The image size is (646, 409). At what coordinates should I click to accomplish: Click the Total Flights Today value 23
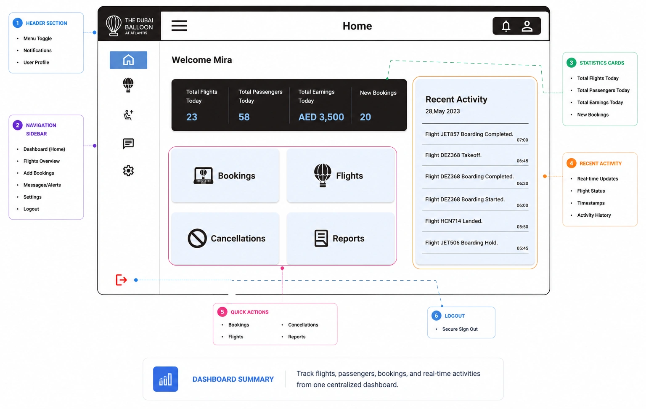pos(192,117)
